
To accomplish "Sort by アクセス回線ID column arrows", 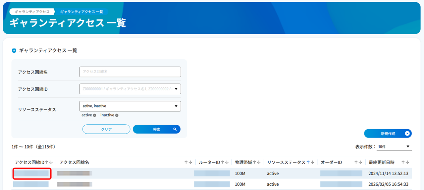I will pyautogui.click(x=49, y=162).
